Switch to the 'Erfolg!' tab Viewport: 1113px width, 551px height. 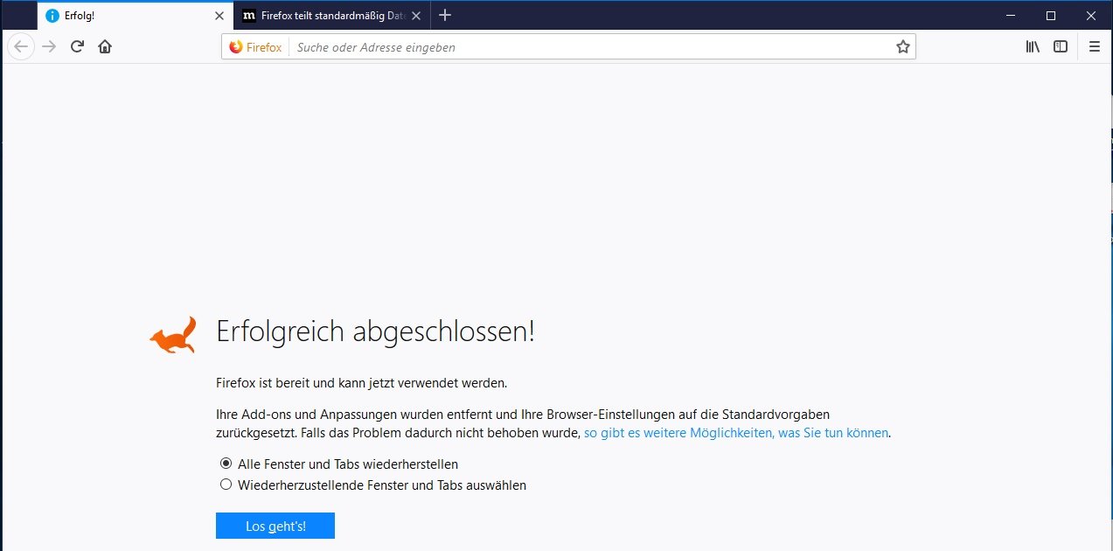click(136, 16)
